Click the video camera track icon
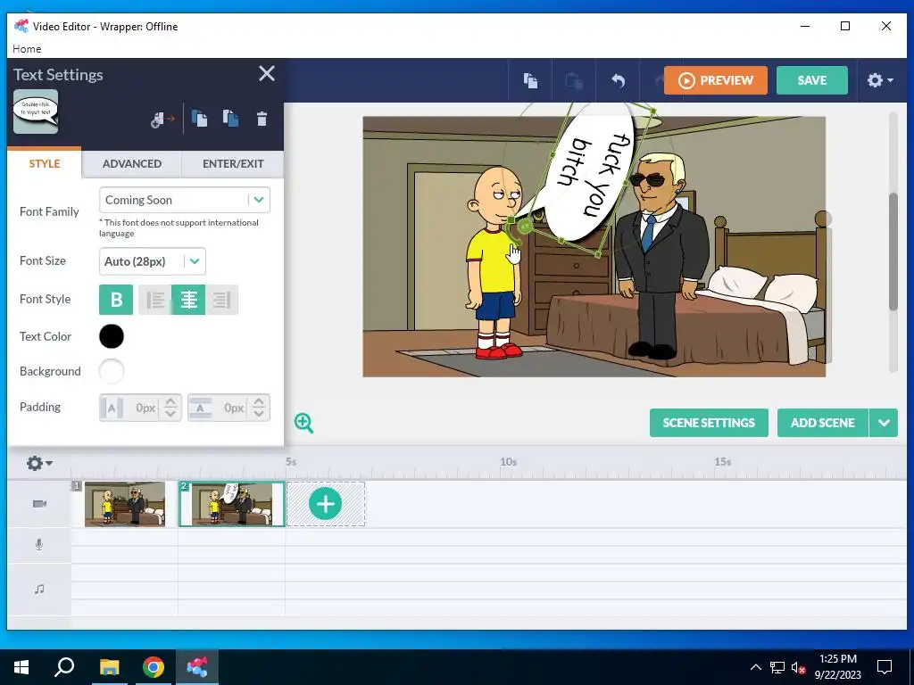 39,504
